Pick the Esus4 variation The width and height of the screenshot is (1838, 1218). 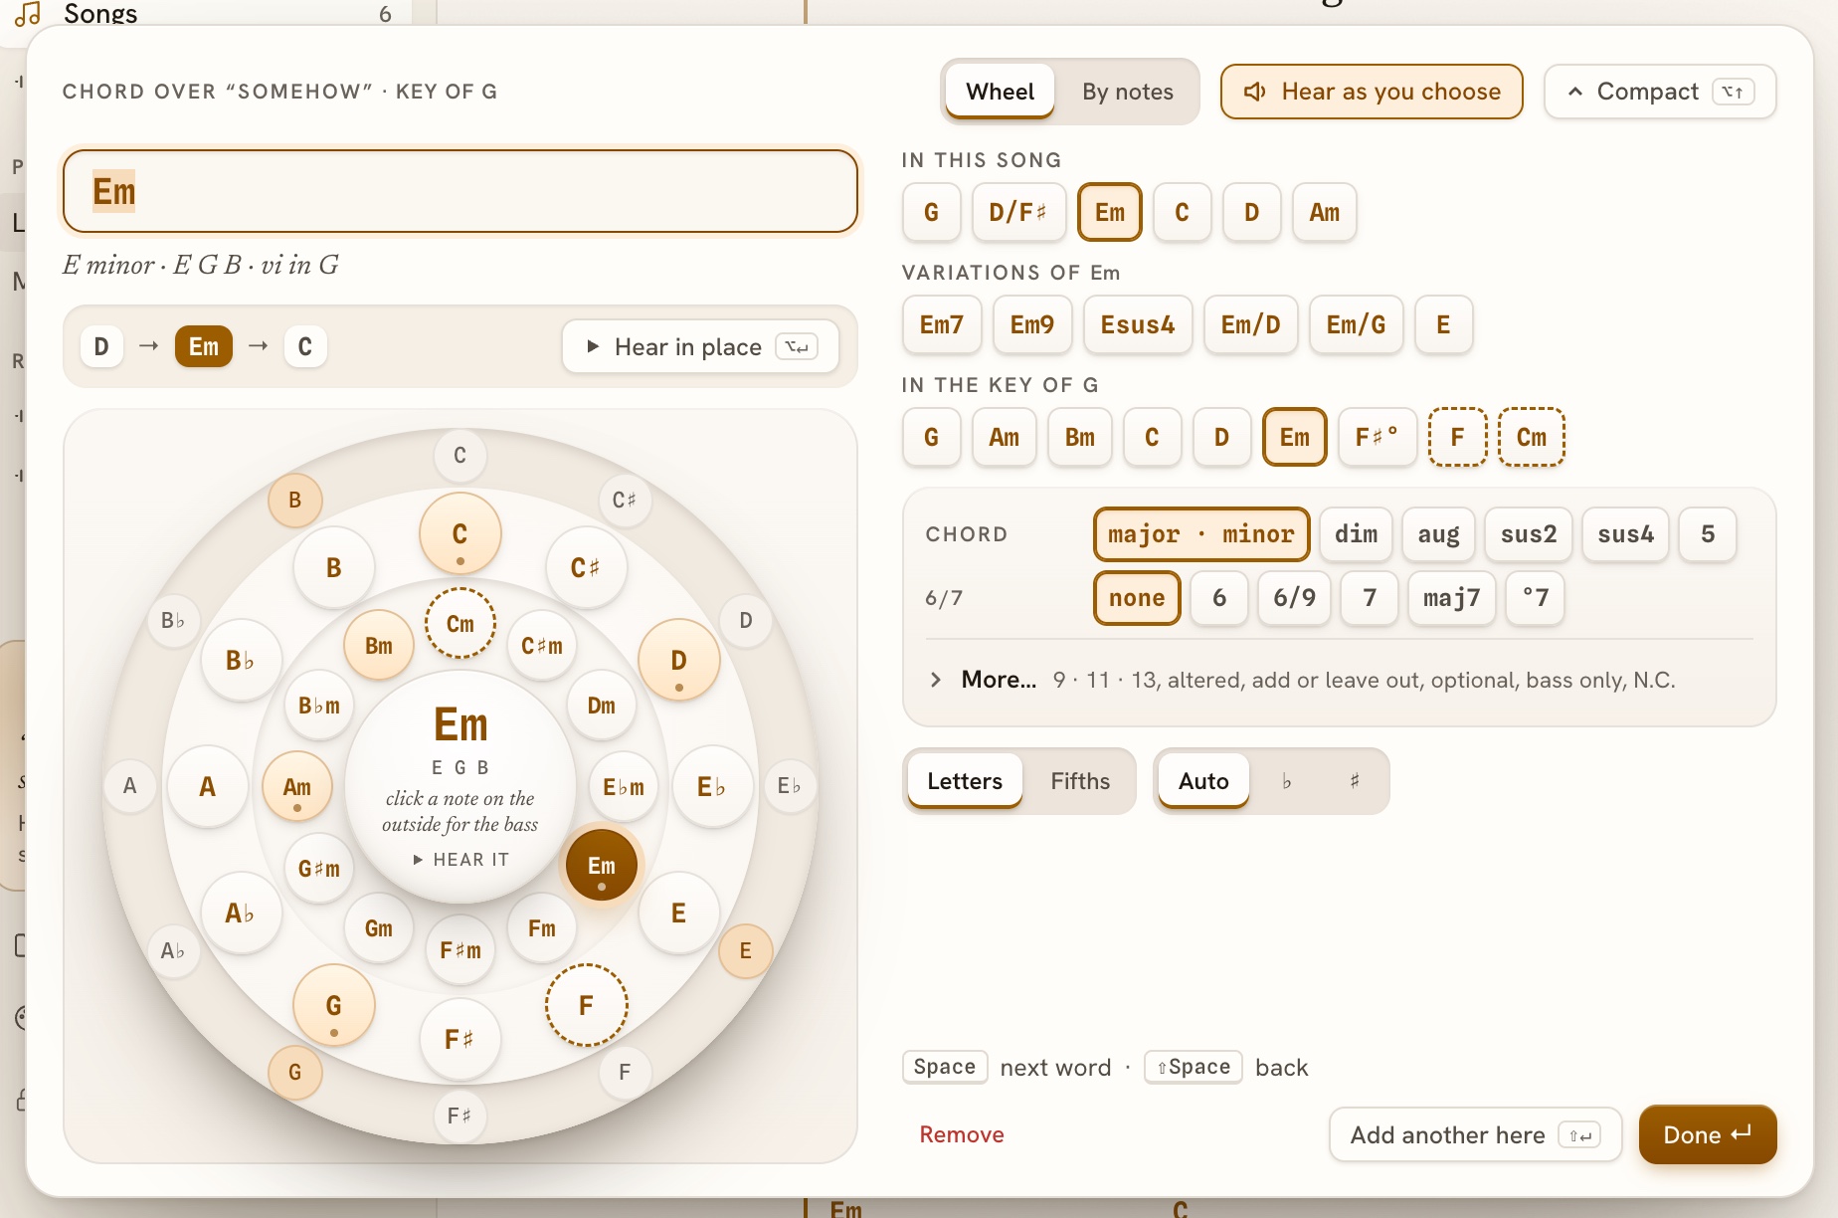coord(1138,325)
